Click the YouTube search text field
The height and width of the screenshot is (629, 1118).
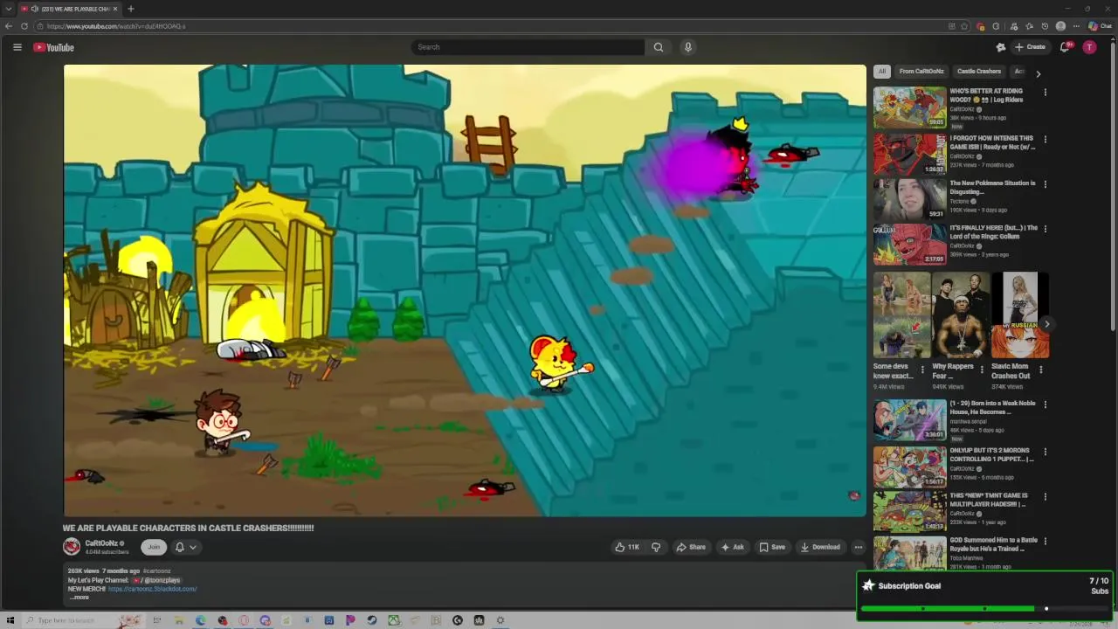(x=528, y=47)
